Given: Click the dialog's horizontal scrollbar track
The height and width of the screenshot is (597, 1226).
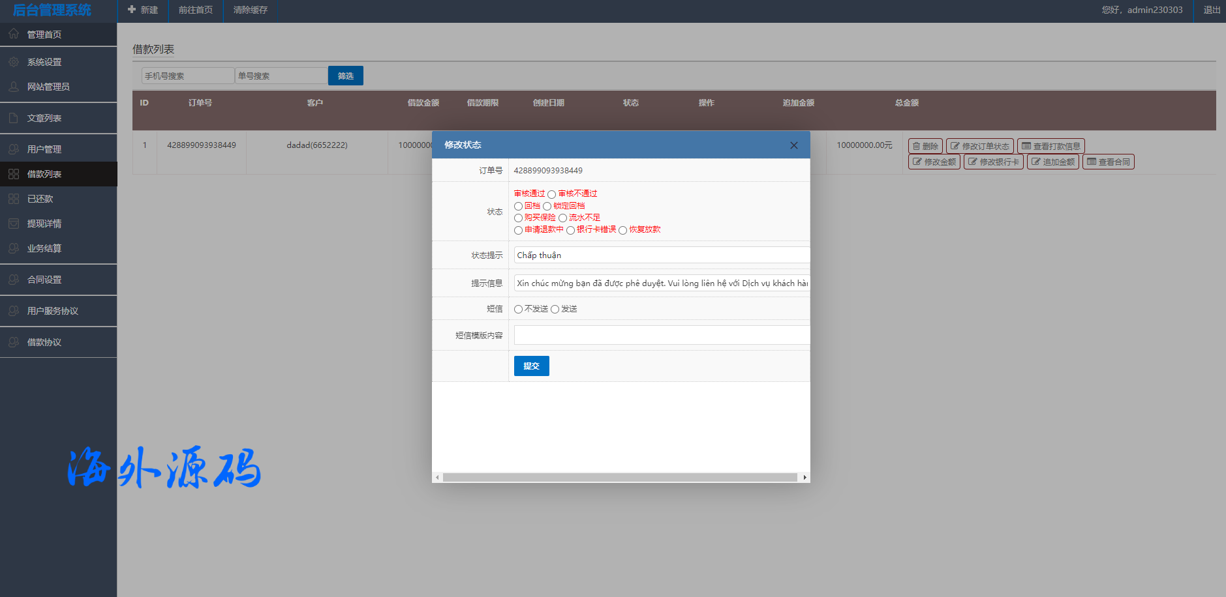Looking at the screenshot, I should pos(620,478).
